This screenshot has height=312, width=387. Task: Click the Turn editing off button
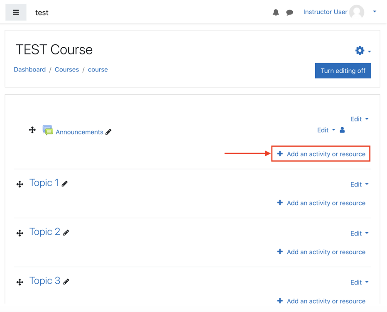coord(343,70)
